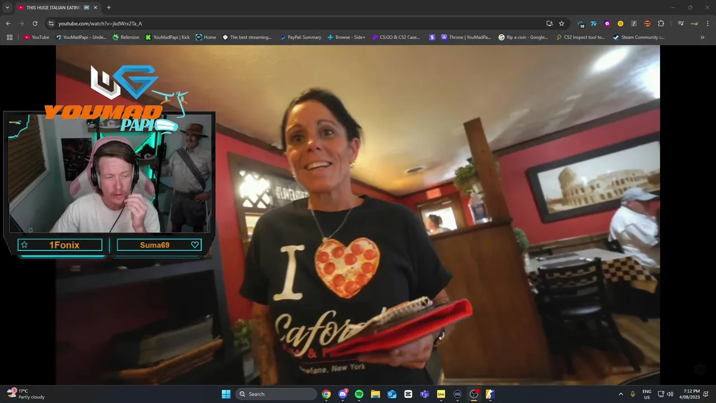Open the purple star extension icon
This screenshot has width=716, height=403.
(607, 24)
